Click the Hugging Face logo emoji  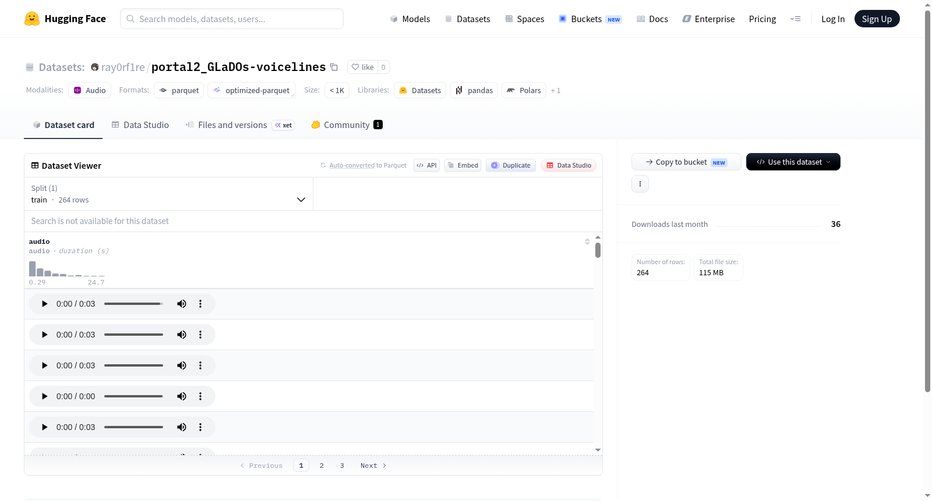[x=32, y=19]
